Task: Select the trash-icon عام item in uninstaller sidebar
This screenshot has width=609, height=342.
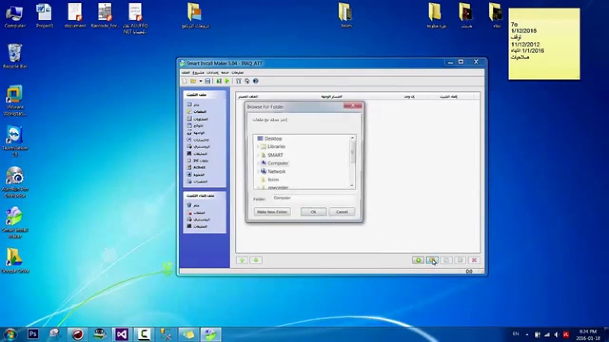Action: click(x=193, y=205)
